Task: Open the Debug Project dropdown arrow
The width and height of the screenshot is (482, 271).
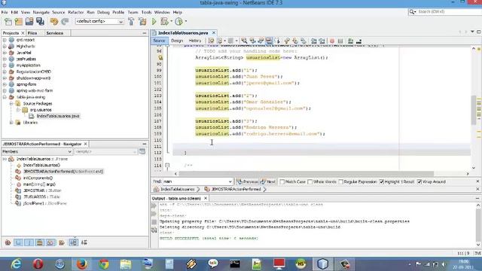Action: point(171,22)
